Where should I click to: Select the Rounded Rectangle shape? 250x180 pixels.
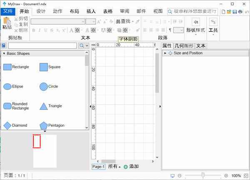[x=16, y=106]
